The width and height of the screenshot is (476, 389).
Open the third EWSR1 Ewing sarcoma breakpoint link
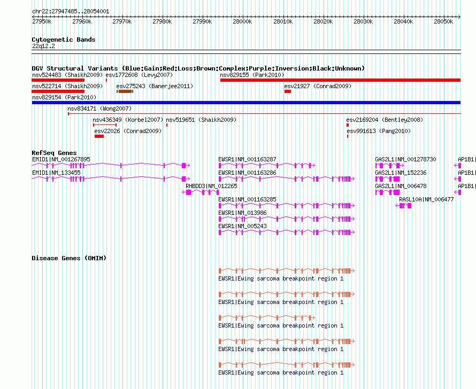pos(281,325)
